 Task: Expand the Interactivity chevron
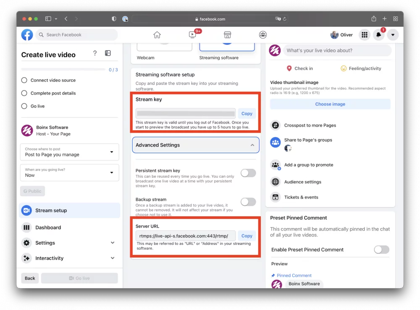click(113, 258)
